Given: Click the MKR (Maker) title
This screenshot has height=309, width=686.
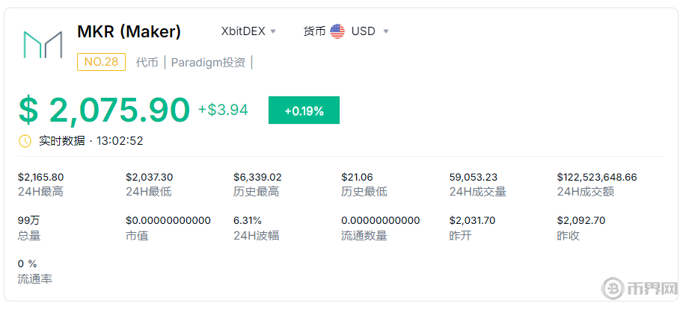Looking at the screenshot, I should [x=129, y=32].
